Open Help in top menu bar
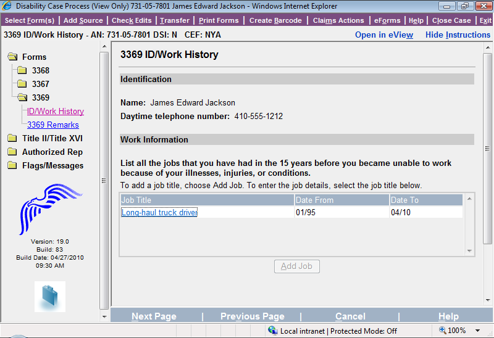The width and height of the screenshot is (494, 338). pyautogui.click(x=416, y=20)
